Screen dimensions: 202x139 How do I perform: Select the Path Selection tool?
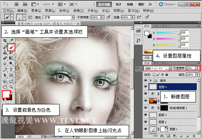point(5,75)
